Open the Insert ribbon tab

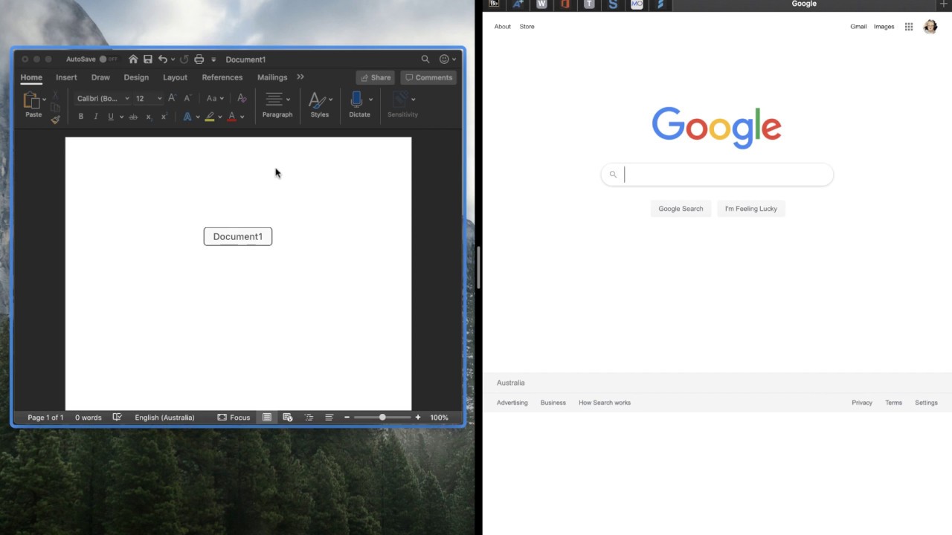coord(66,77)
